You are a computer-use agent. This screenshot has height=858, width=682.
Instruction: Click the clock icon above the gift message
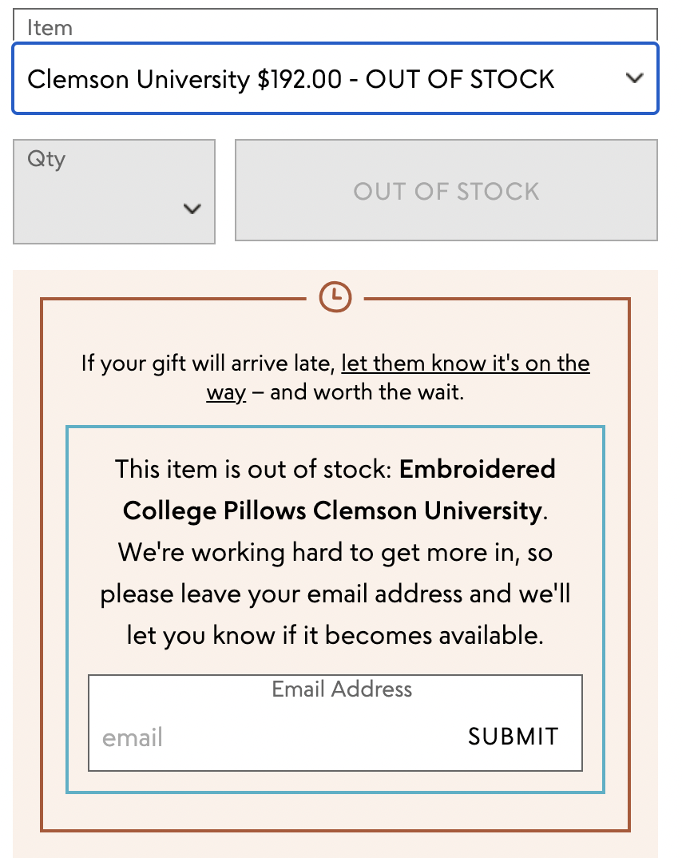point(335,297)
